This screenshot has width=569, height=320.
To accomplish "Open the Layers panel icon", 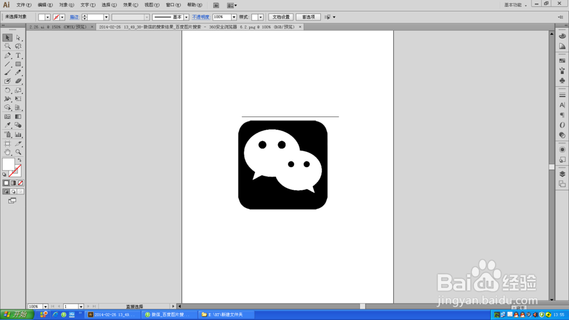I will point(562,174).
